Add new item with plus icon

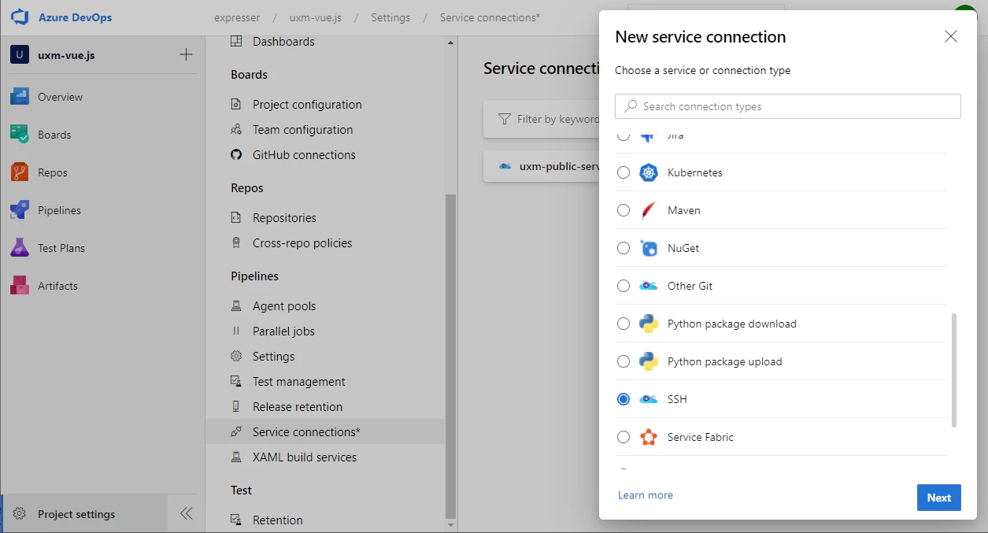tap(186, 54)
